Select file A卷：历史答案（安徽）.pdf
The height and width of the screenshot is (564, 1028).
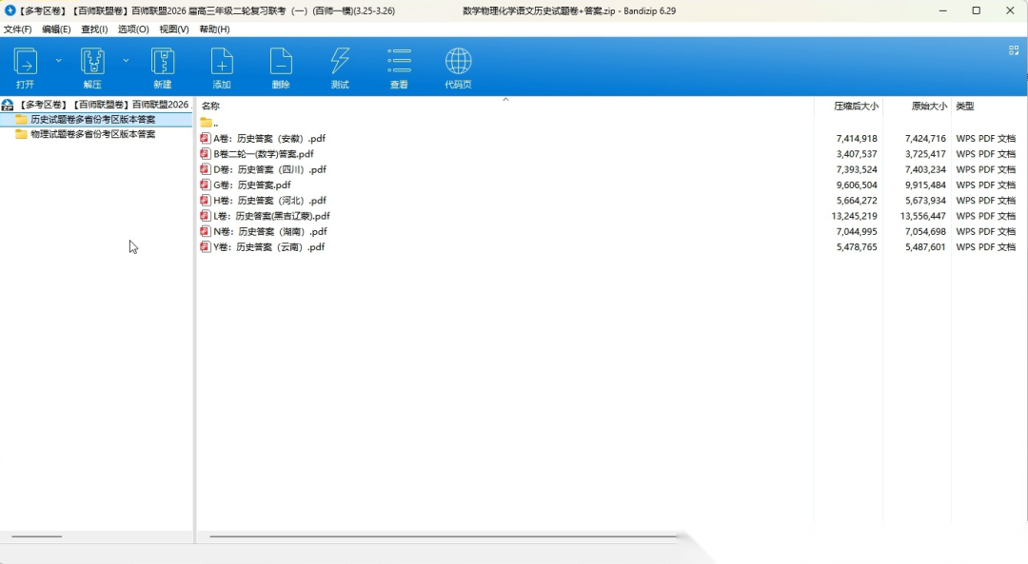point(269,139)
